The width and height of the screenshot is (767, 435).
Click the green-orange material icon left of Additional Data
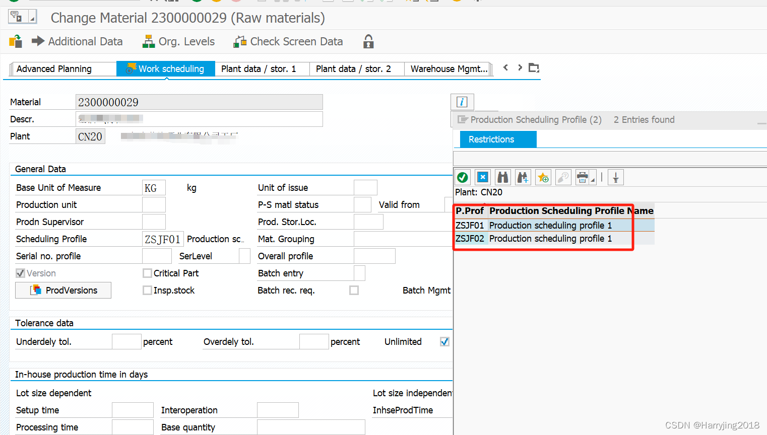click(x=16, y=41)
